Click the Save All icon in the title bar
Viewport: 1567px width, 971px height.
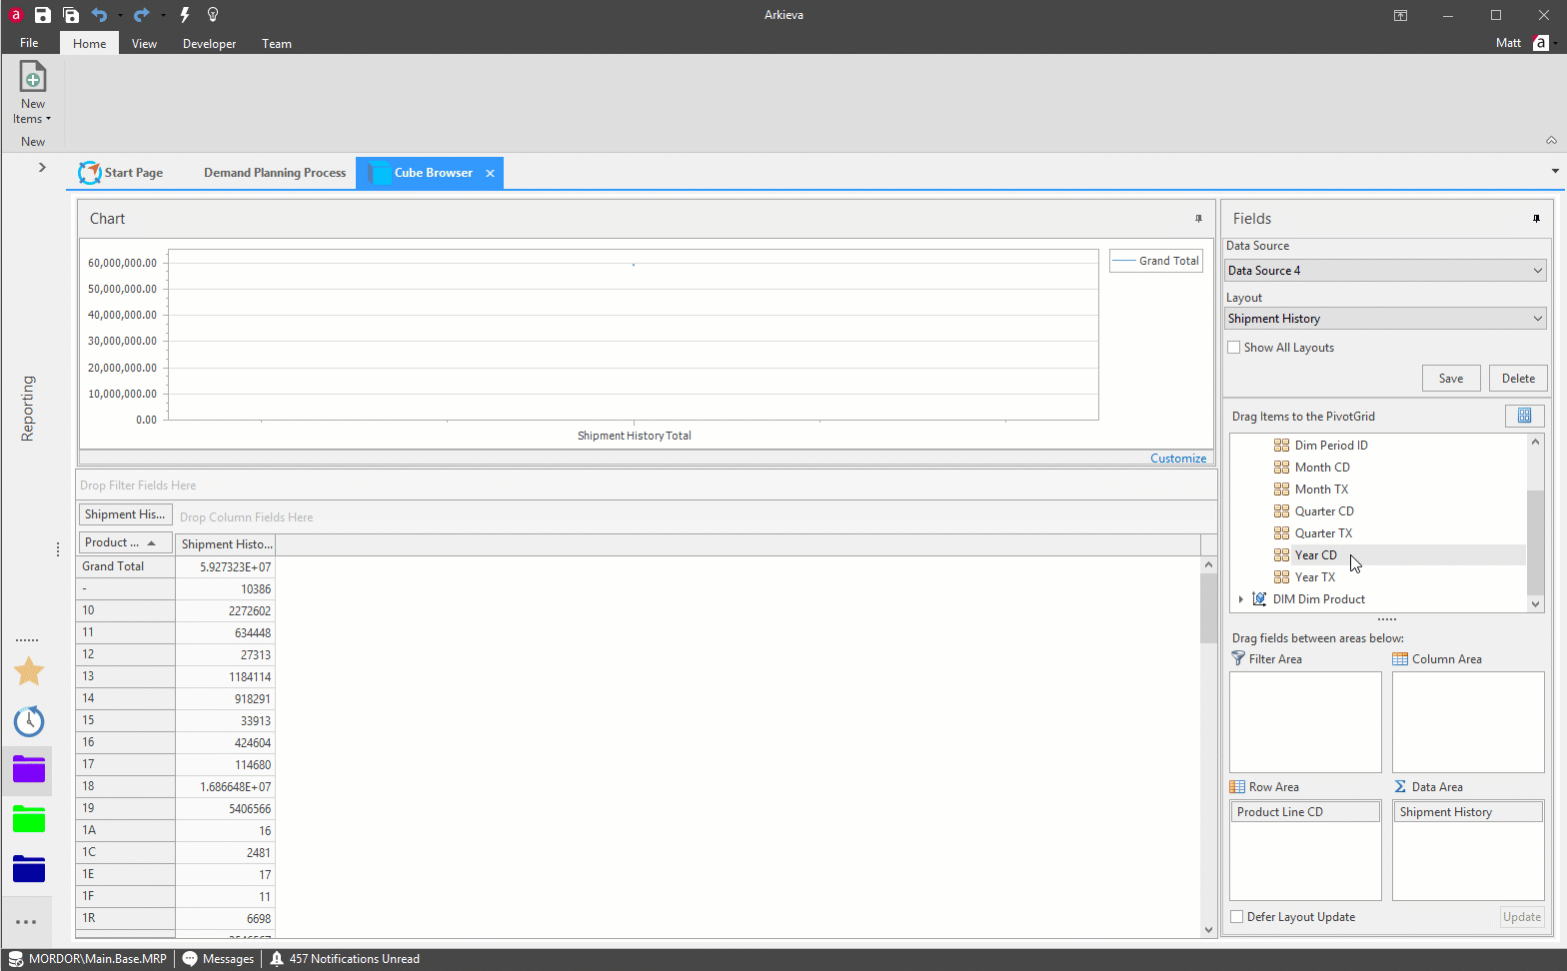coord(71,15)
